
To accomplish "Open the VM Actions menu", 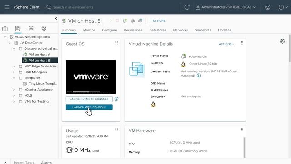I will pos(158,21).
